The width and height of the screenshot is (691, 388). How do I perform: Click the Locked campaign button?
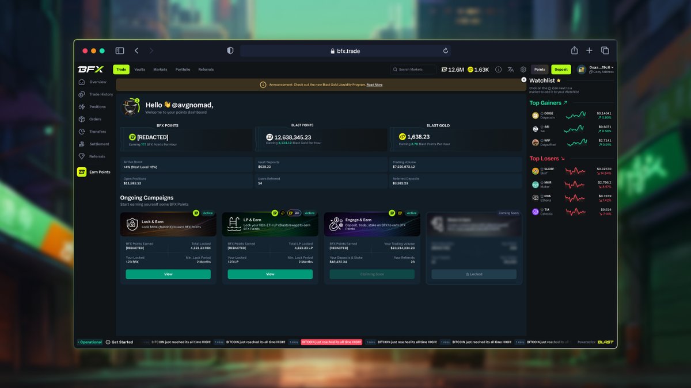(x=474, y=274)
